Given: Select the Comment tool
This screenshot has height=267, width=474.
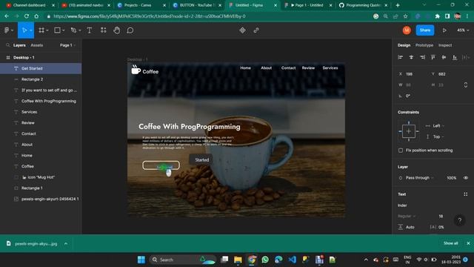Looking at the screenshot, I should tap(130, 30).
